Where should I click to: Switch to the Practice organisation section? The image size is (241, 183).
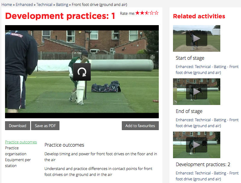(x=16, y=151)
